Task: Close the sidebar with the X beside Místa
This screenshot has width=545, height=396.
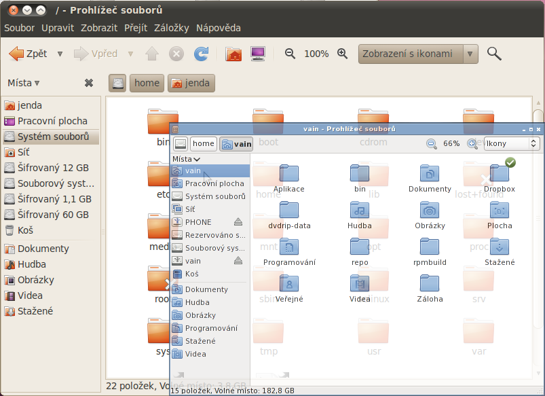Action: tap(89, 83)
